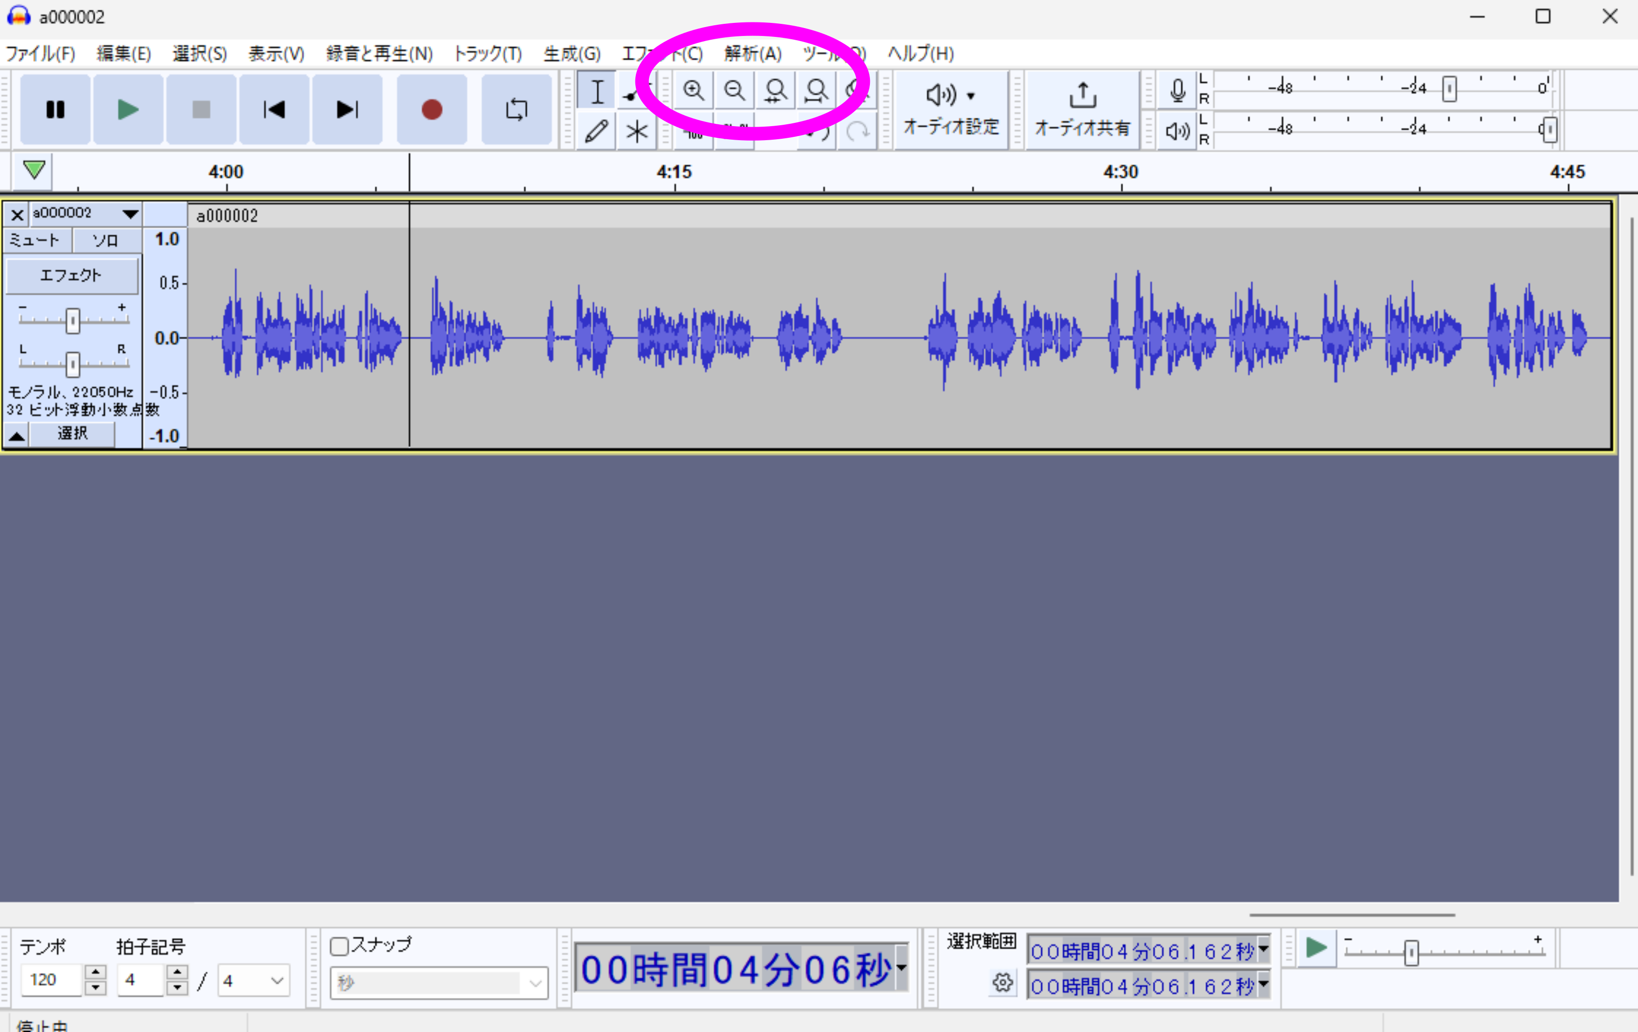Image resolution: width=1638 pixels, height=1032 pixels.
Task: Click the track vertical scale ruler
Action: click(165, 337)
